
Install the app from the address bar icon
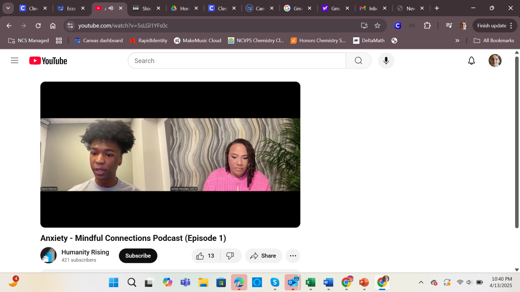pos(364,26)
